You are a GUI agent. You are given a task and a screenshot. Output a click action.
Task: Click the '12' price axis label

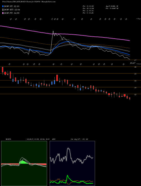pos(135,94)
